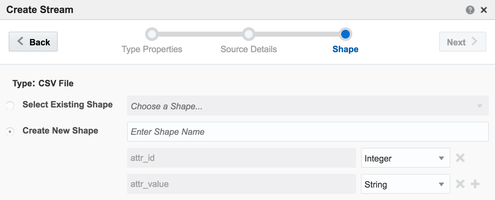Remove the attr_value attribute row
Screen dimensions: 495x200
pyautogui.click(x=460, y=184)
